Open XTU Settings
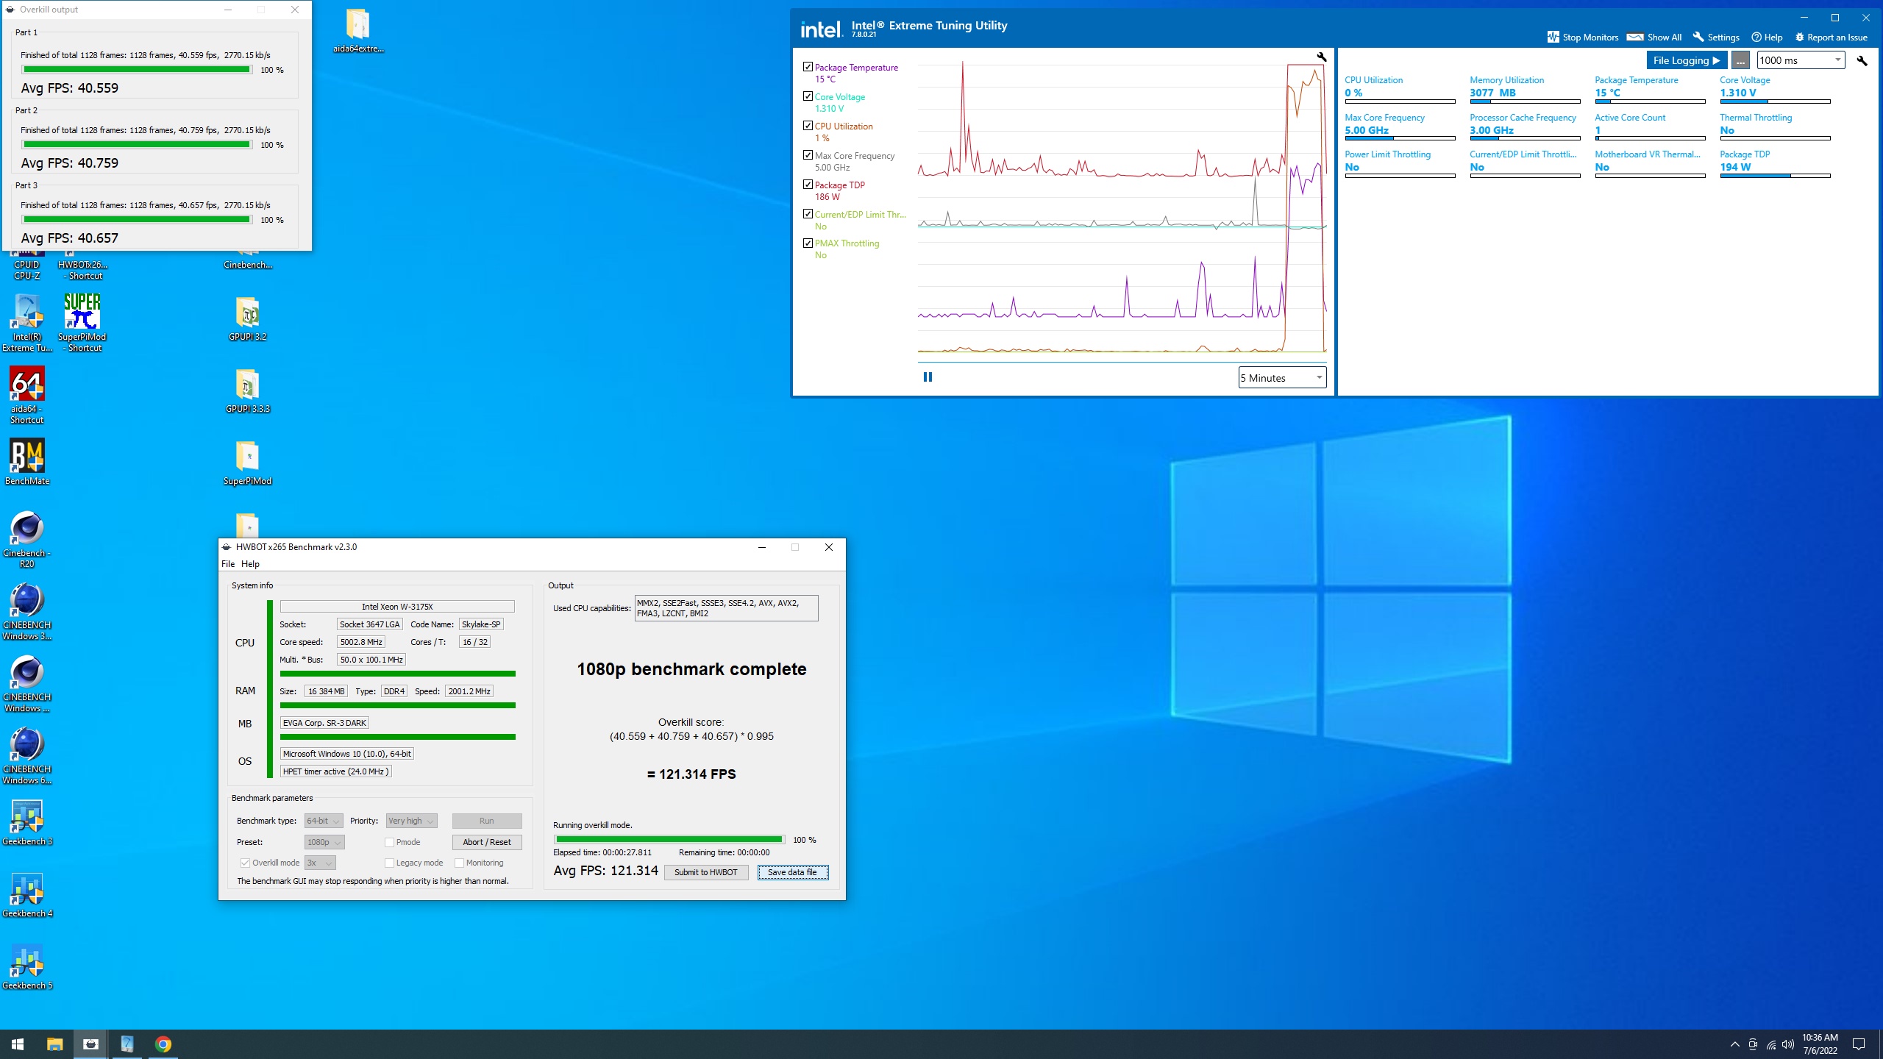 tap(1716, 37)
